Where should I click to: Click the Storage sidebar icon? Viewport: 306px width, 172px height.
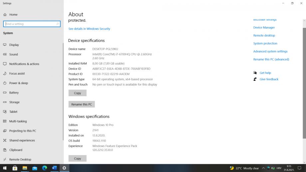point(5,102)
